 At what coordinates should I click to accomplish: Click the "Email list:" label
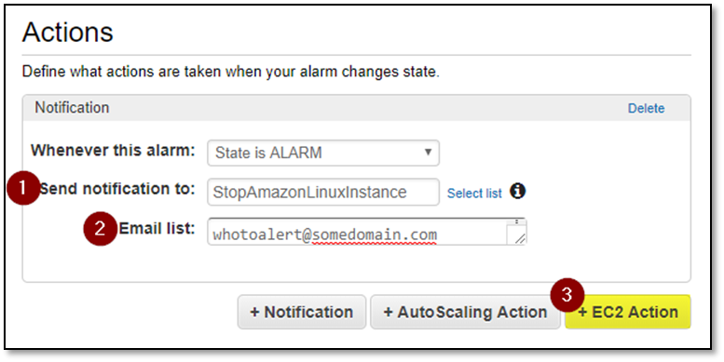tap(157, 228)
